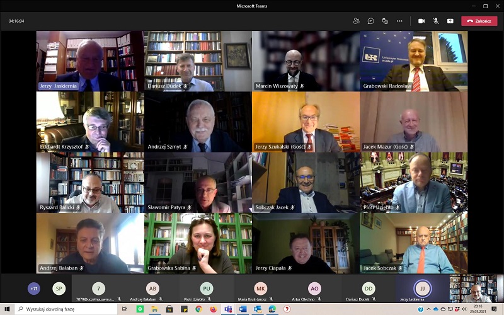The height and width of the screenshot is (315, 504).
Task: Open the share content tray
Action: click(450, 21)
